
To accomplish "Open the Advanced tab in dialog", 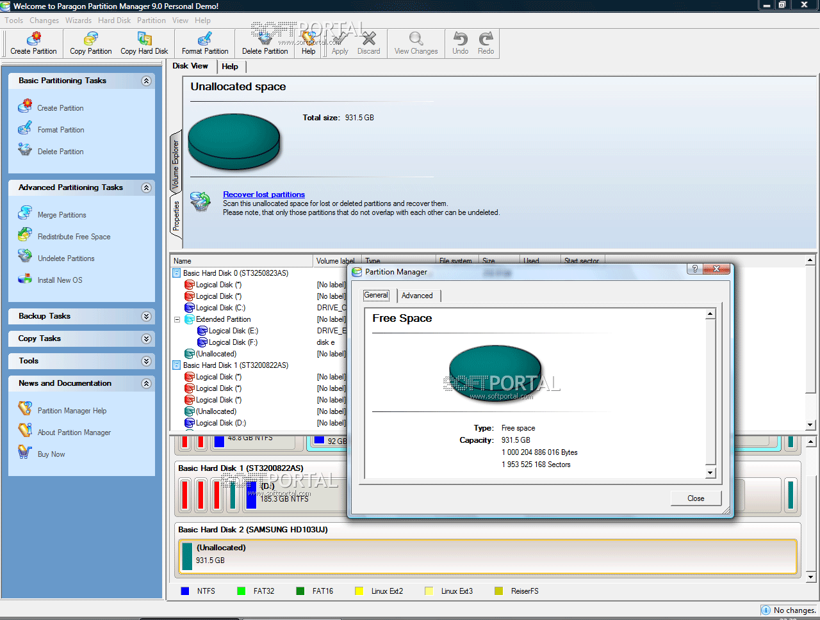I will pyautogui.click(x=417, y=296).
